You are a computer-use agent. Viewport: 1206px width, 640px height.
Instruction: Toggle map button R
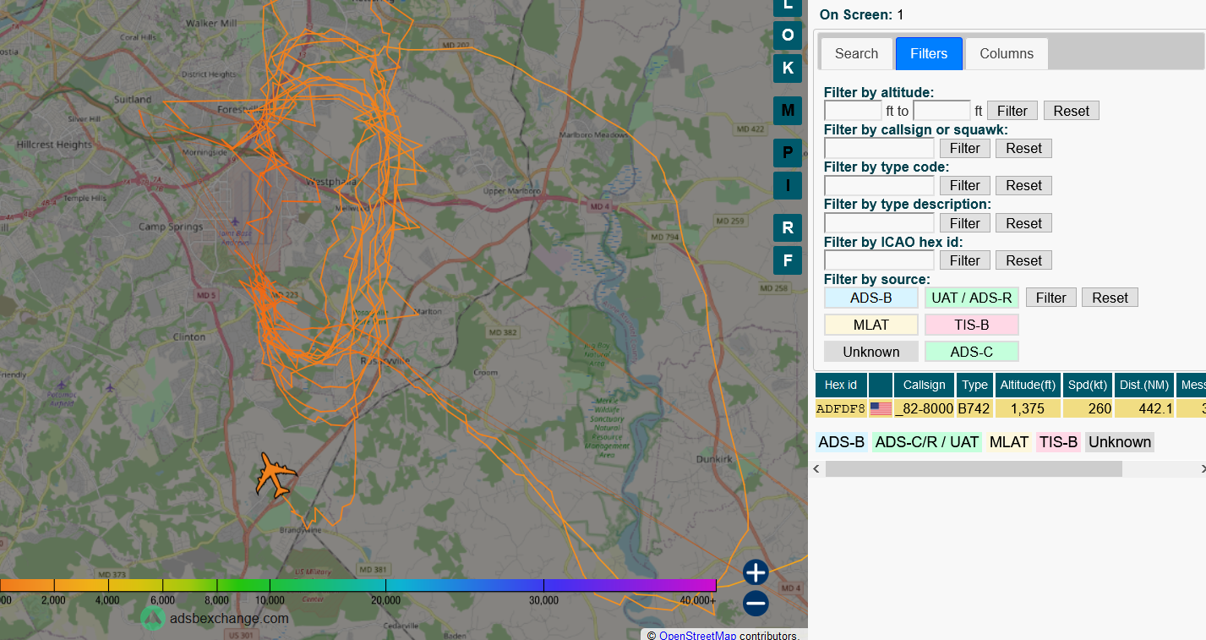point(788,227)
